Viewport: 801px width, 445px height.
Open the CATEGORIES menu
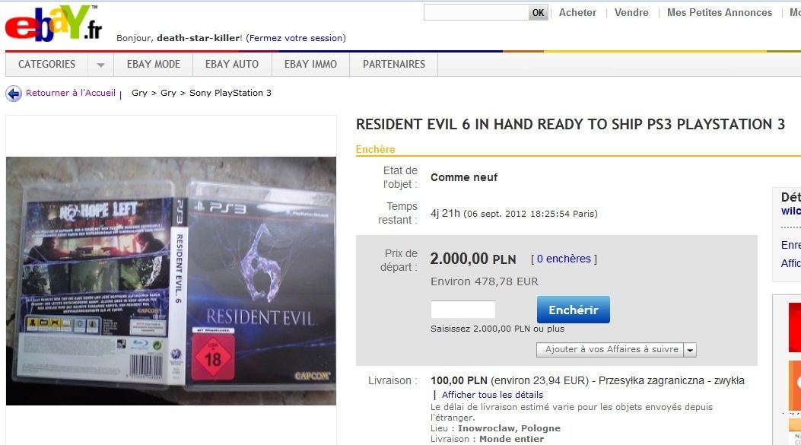click(46, 65)
